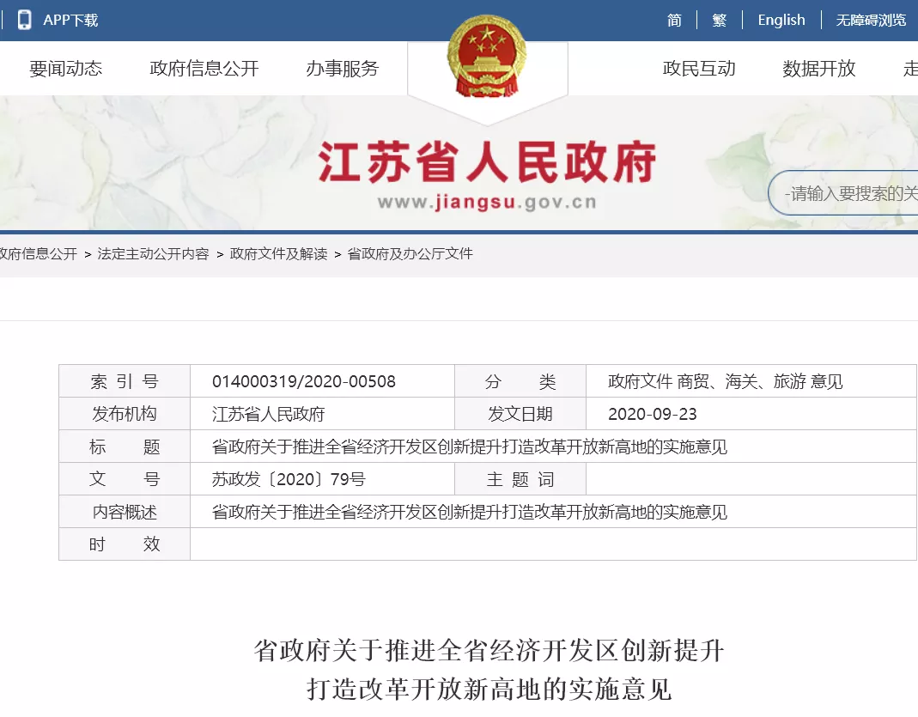Switch the site language to English
This screenshot has height=717, width=918.
[781, 20]
